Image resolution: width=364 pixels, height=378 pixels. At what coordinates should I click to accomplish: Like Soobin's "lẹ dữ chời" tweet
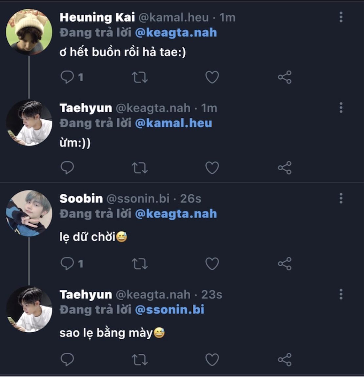coord(212,264)
